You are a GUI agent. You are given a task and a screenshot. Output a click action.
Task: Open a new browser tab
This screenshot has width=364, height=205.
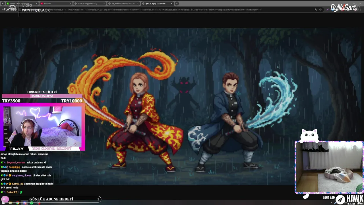click(x=177, y=3)
